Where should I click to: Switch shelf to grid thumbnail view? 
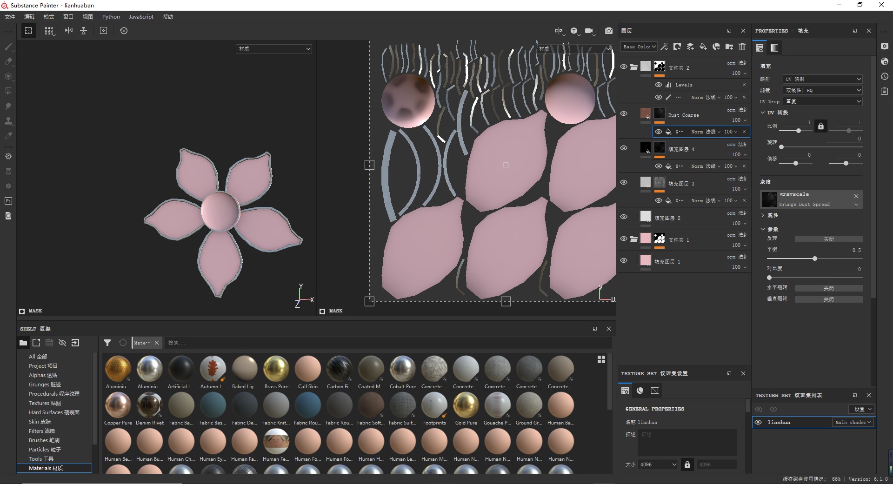(x=601, y=359)
